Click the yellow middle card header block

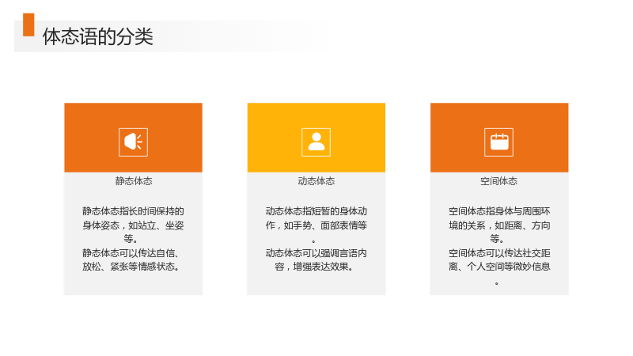316,138
